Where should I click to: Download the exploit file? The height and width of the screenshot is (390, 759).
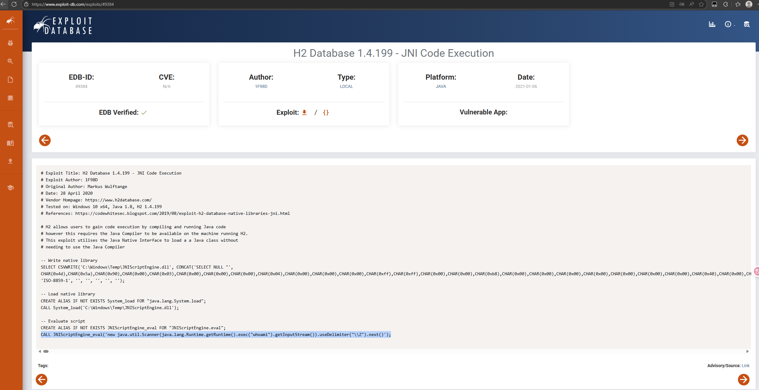pyautogui.click(x=304, y=112)
